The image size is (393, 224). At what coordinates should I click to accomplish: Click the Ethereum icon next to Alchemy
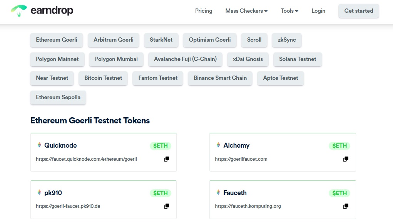pyautogui.click(x=218, y=145)
